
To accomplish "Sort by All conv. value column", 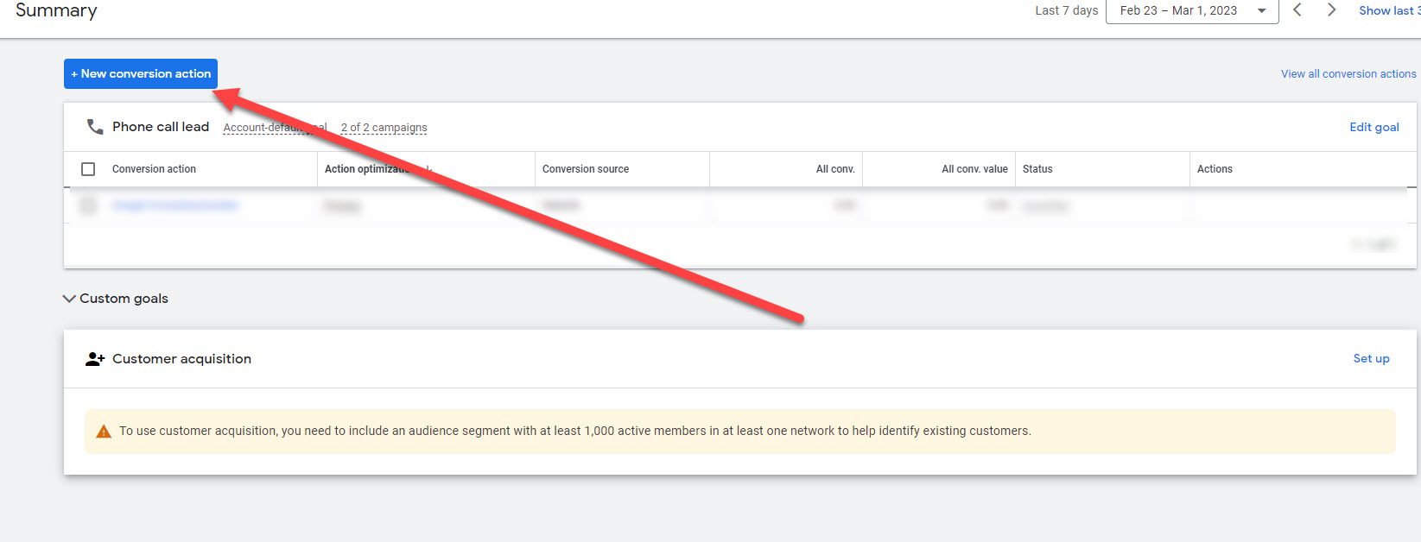I will pyautogui.click(x=974, y=169).
